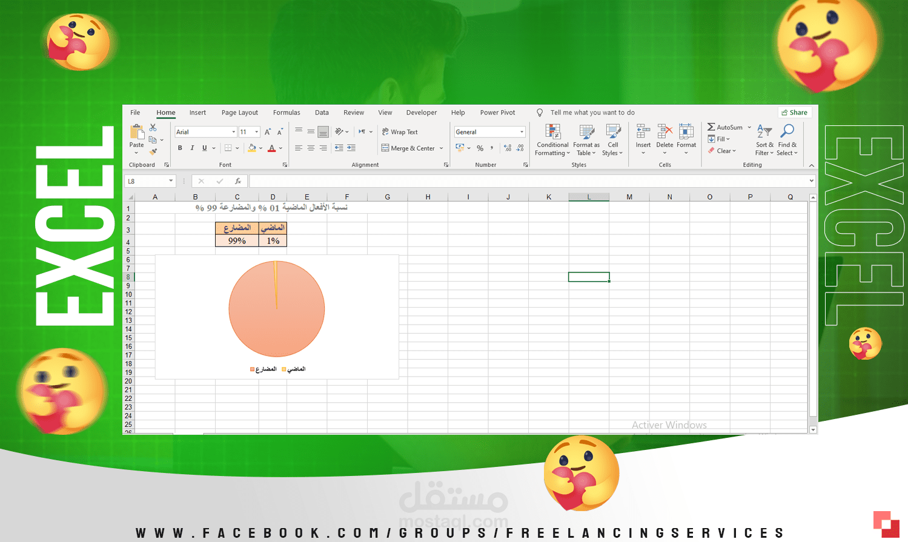
Task: Open the General number format dropdown
Action: (522, 132)
